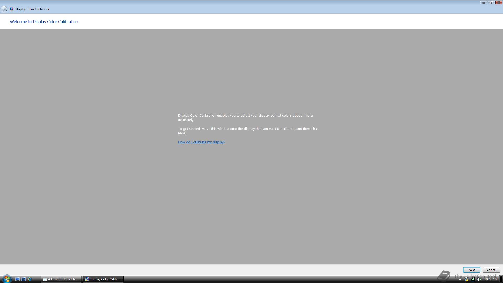Click the show desktop strip beside clock
The image size is (503, 283).
pos(501,279)
